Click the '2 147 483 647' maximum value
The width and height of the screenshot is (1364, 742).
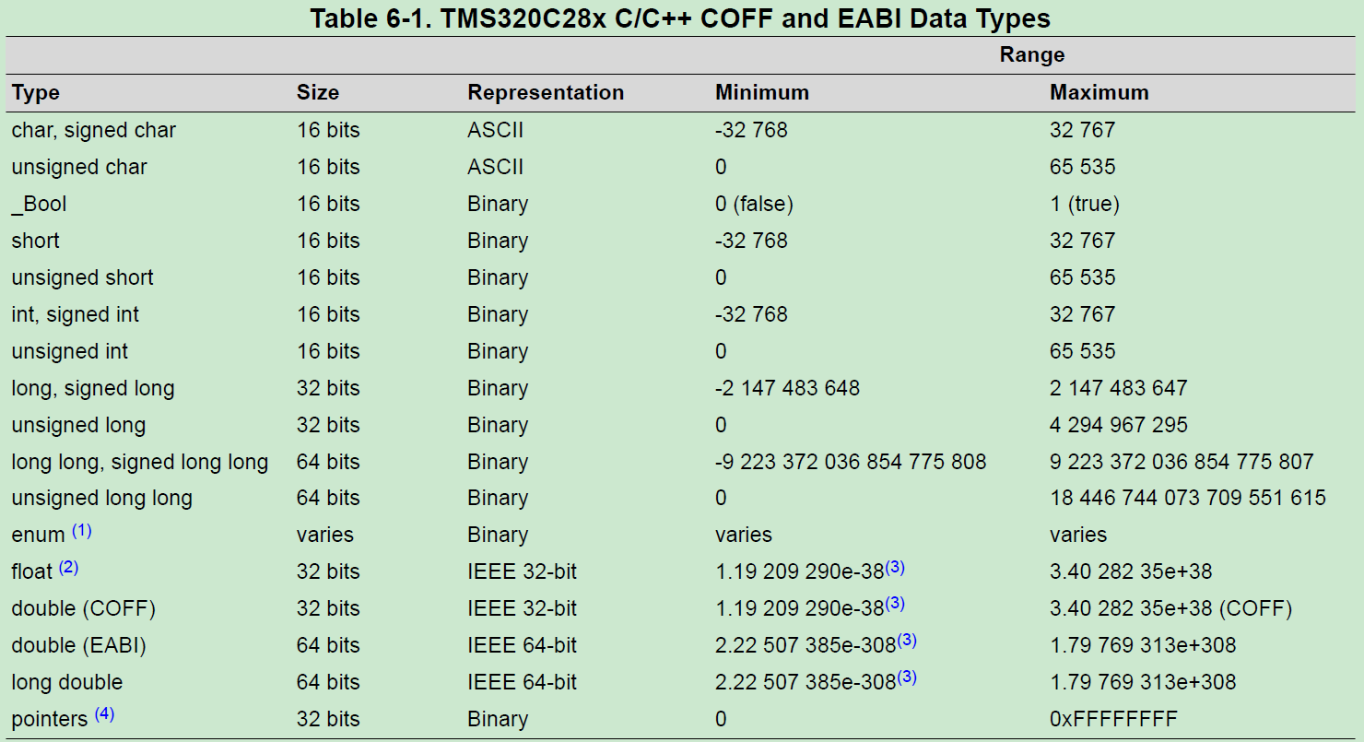(1119, 388)
